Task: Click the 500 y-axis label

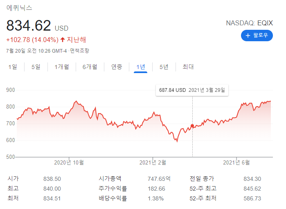Action: pos(11,157)
